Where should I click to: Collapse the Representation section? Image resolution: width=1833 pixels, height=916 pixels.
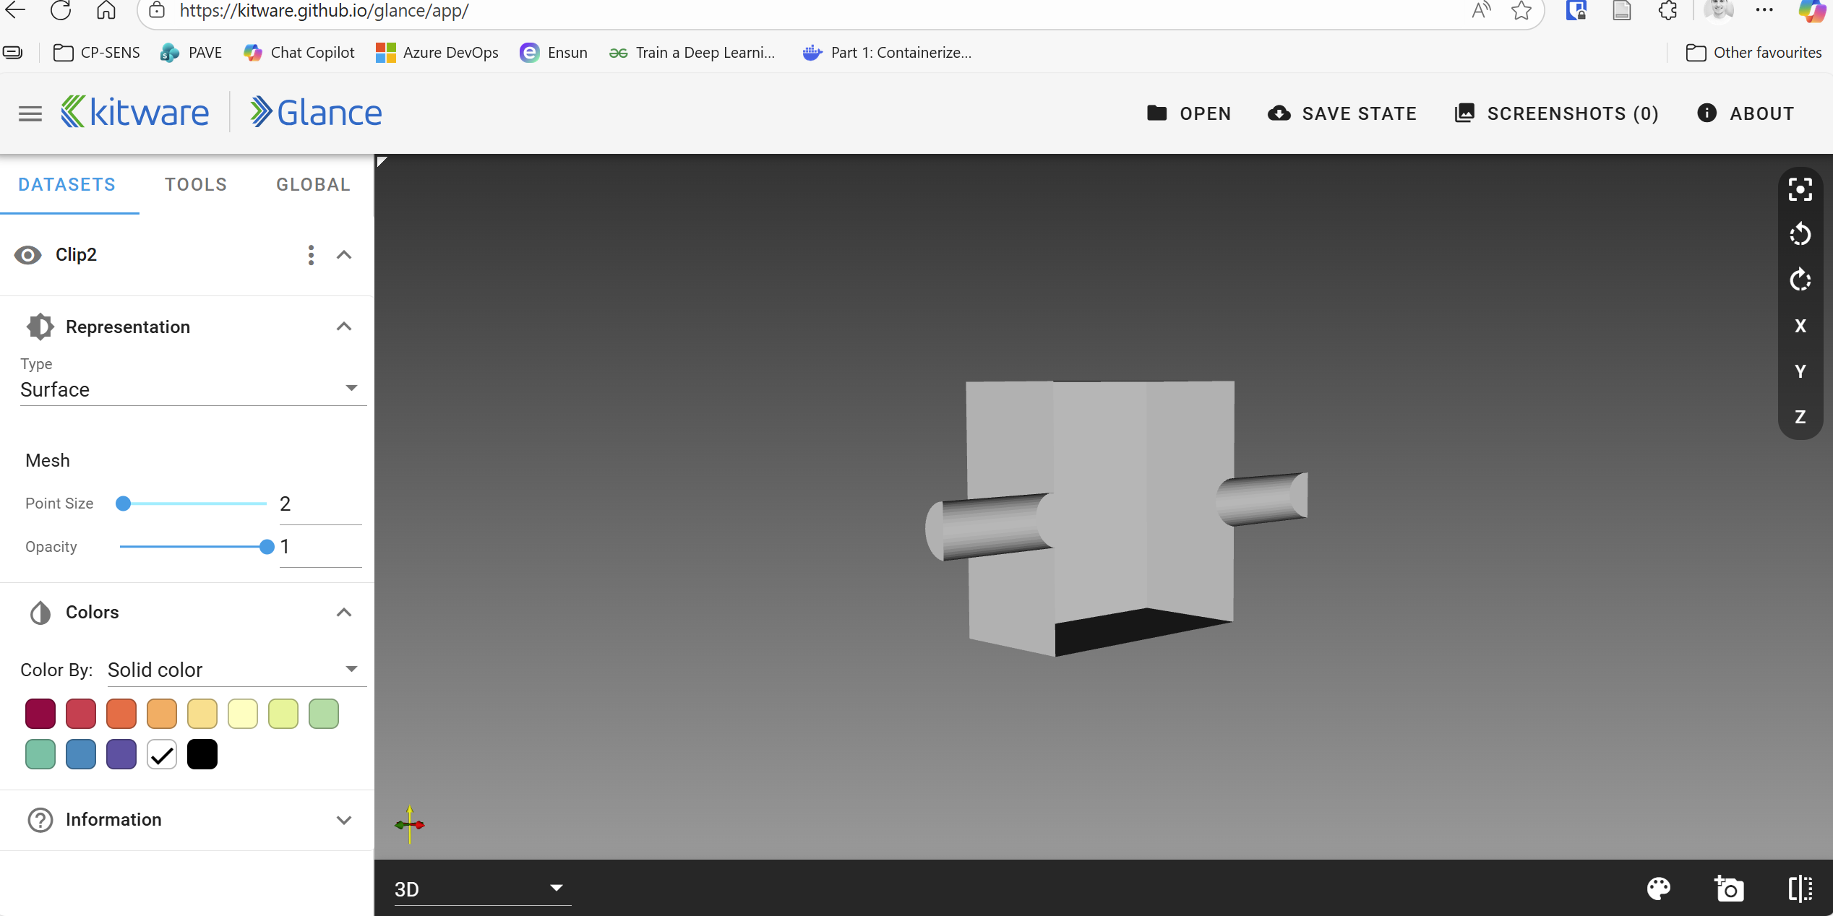point(344,327)
